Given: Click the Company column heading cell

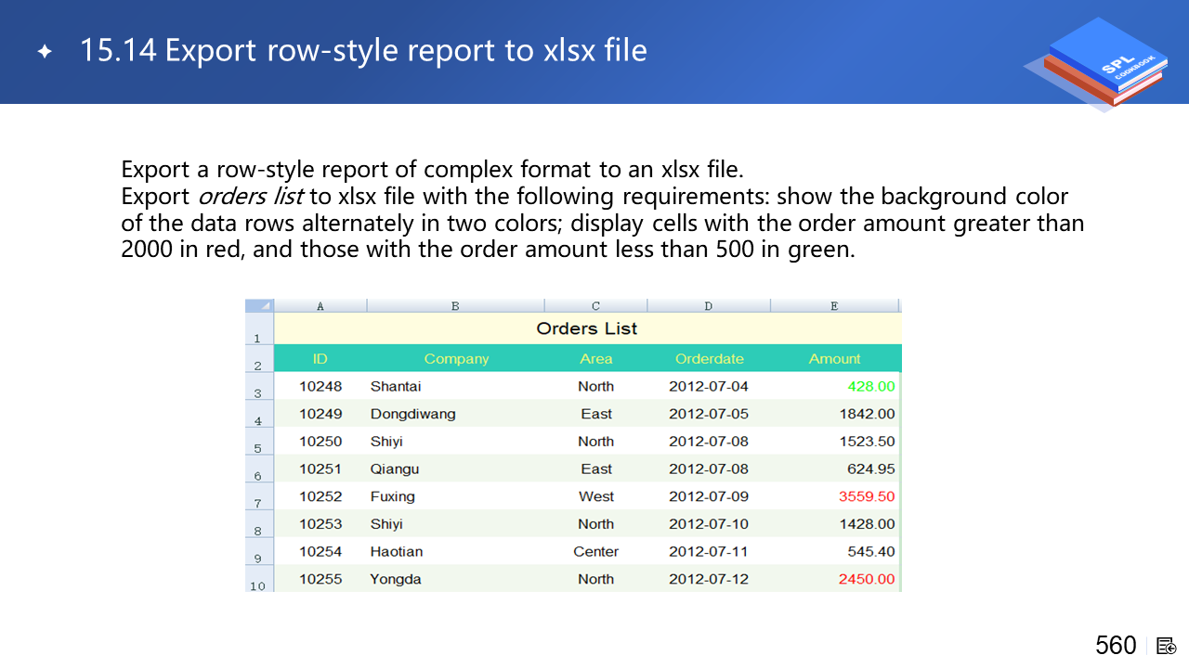Looking at the screenshot, I should point(456,359).
